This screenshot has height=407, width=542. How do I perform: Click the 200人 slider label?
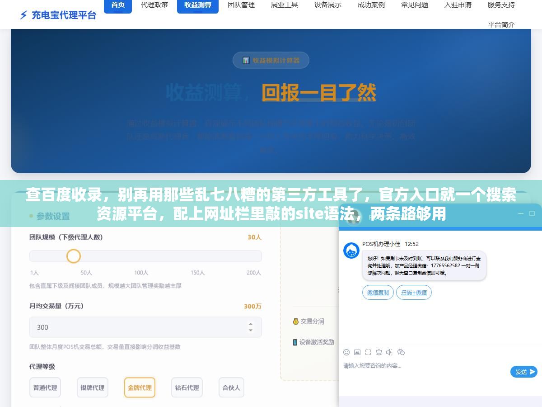point(254,273)
